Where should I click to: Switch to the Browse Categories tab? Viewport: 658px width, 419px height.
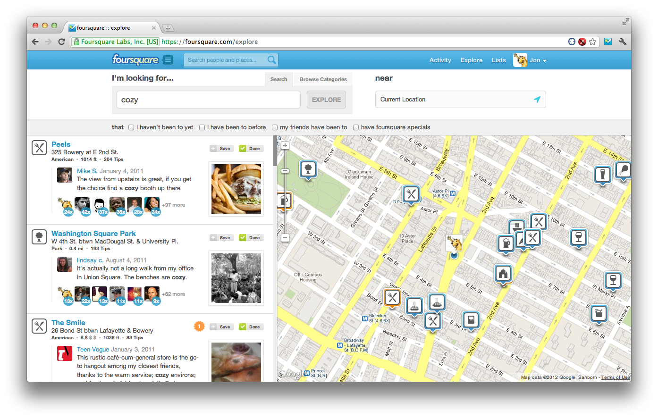(x=323, y=79)
